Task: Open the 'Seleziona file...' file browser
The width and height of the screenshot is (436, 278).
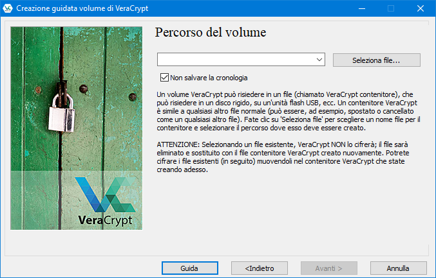Action: 377,60
